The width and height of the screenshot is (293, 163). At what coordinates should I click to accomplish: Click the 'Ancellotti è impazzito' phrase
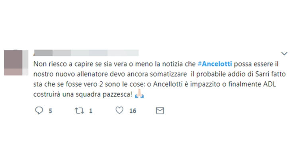[x=186, y=84]
